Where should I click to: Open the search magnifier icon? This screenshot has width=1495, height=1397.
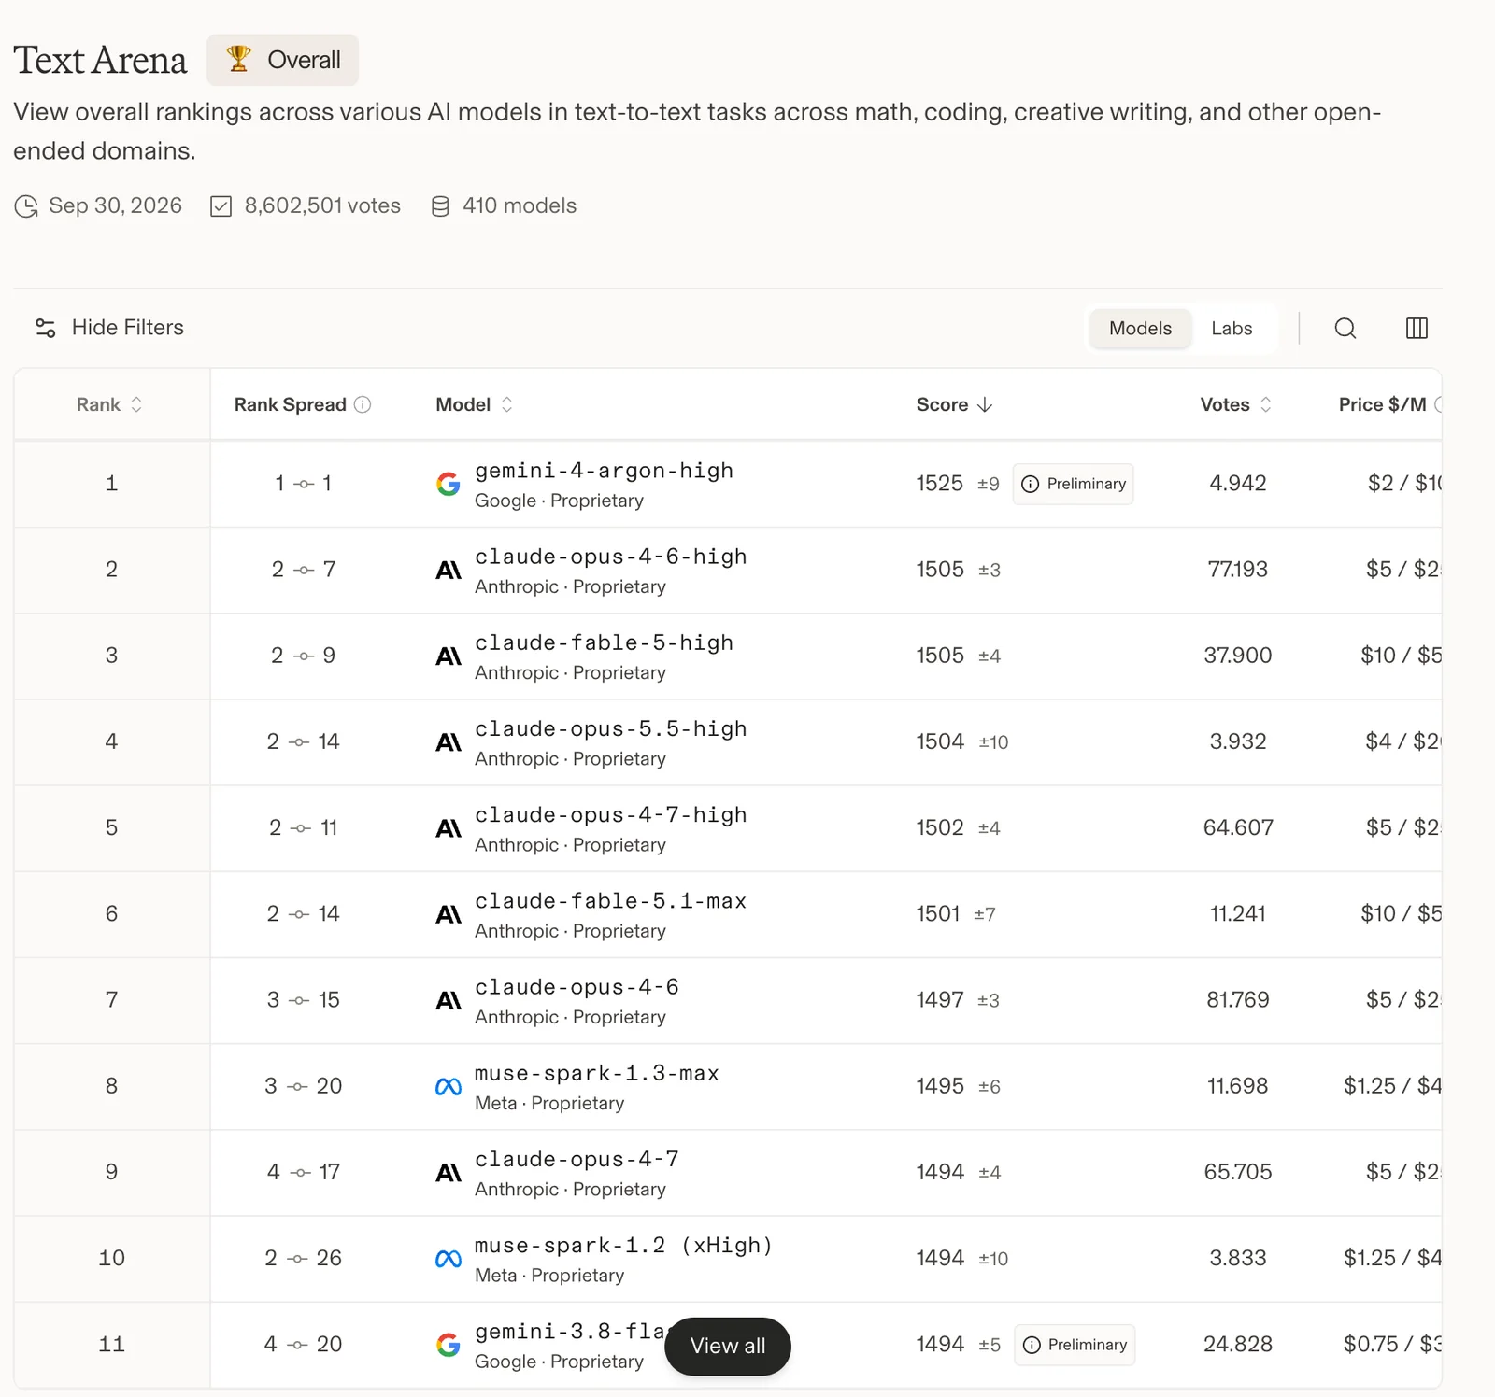(x=1345, y=328)
